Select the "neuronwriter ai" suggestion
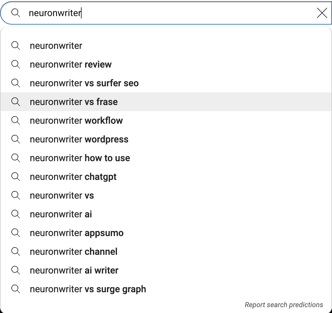This screenshot has height=313, width=332. (60, 214)
